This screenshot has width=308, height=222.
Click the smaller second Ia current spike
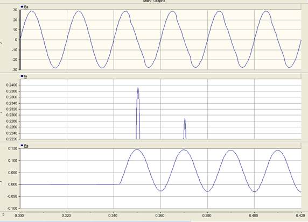(x=185, y=119)
